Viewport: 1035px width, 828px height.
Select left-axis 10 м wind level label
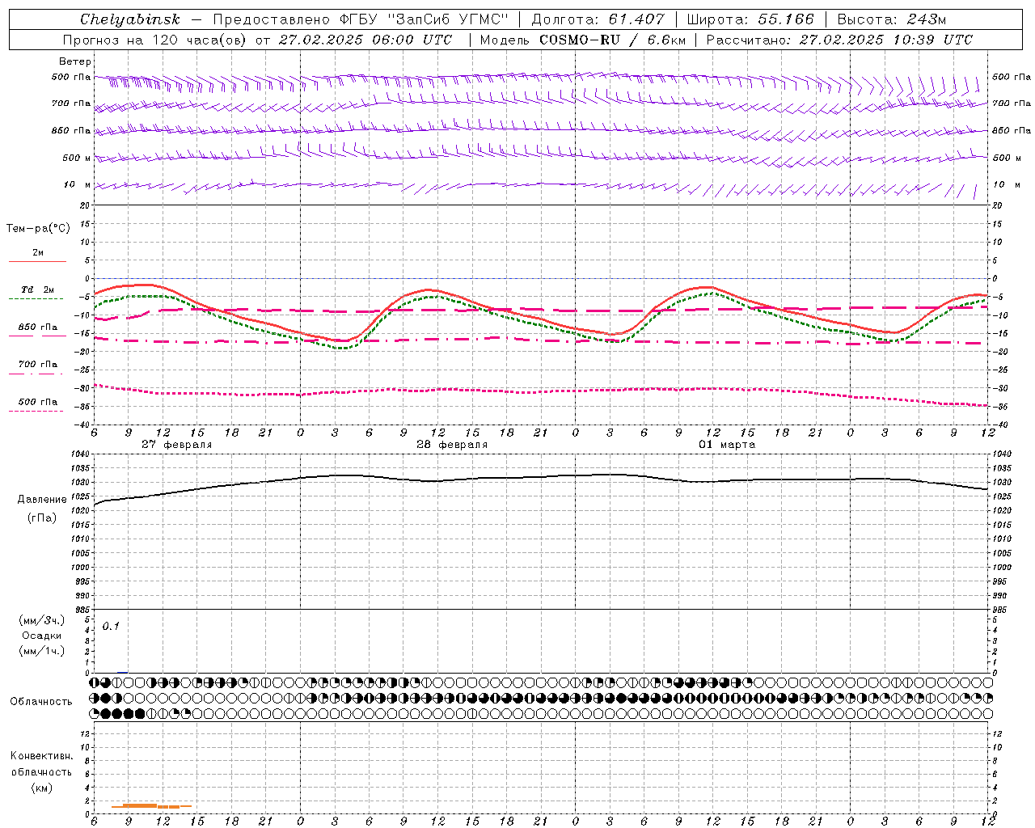77,184
